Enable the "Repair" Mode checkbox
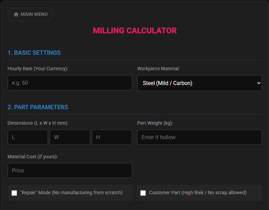 click(14, 193)
